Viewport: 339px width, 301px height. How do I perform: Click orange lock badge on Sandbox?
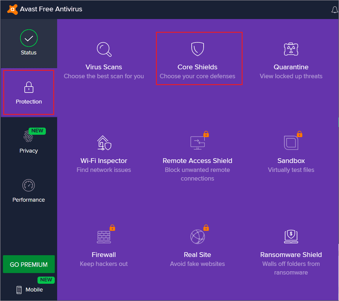coord(299,134)
